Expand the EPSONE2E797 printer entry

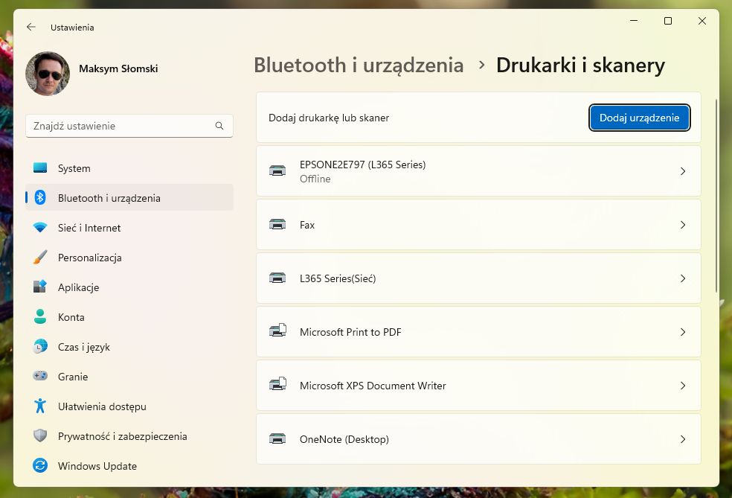pyautogui.click(x=683, y=170)
